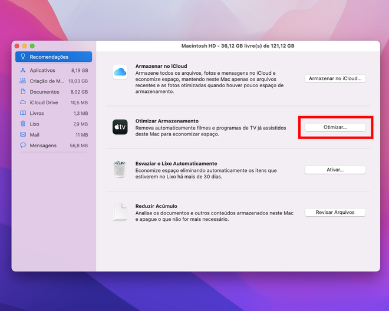The width and height of the screenshot is (389, 311).
Task: Click the 10,5 MB size value
Action: click(x=79, y=102)
